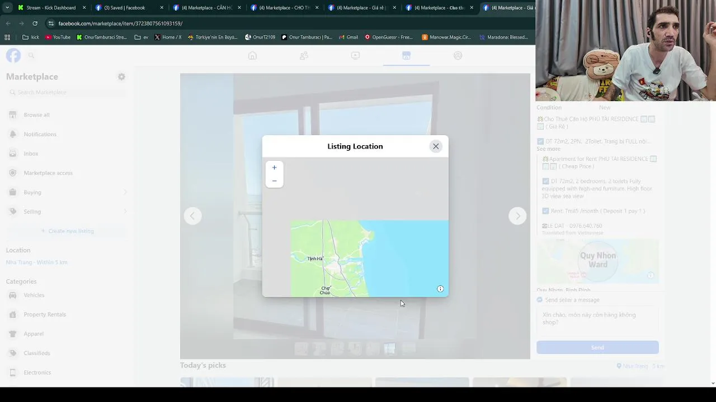Go to Facebook Home tab icon
Image resolution: width=716 pixels, height=402 pixels.
tap(252, 55)
